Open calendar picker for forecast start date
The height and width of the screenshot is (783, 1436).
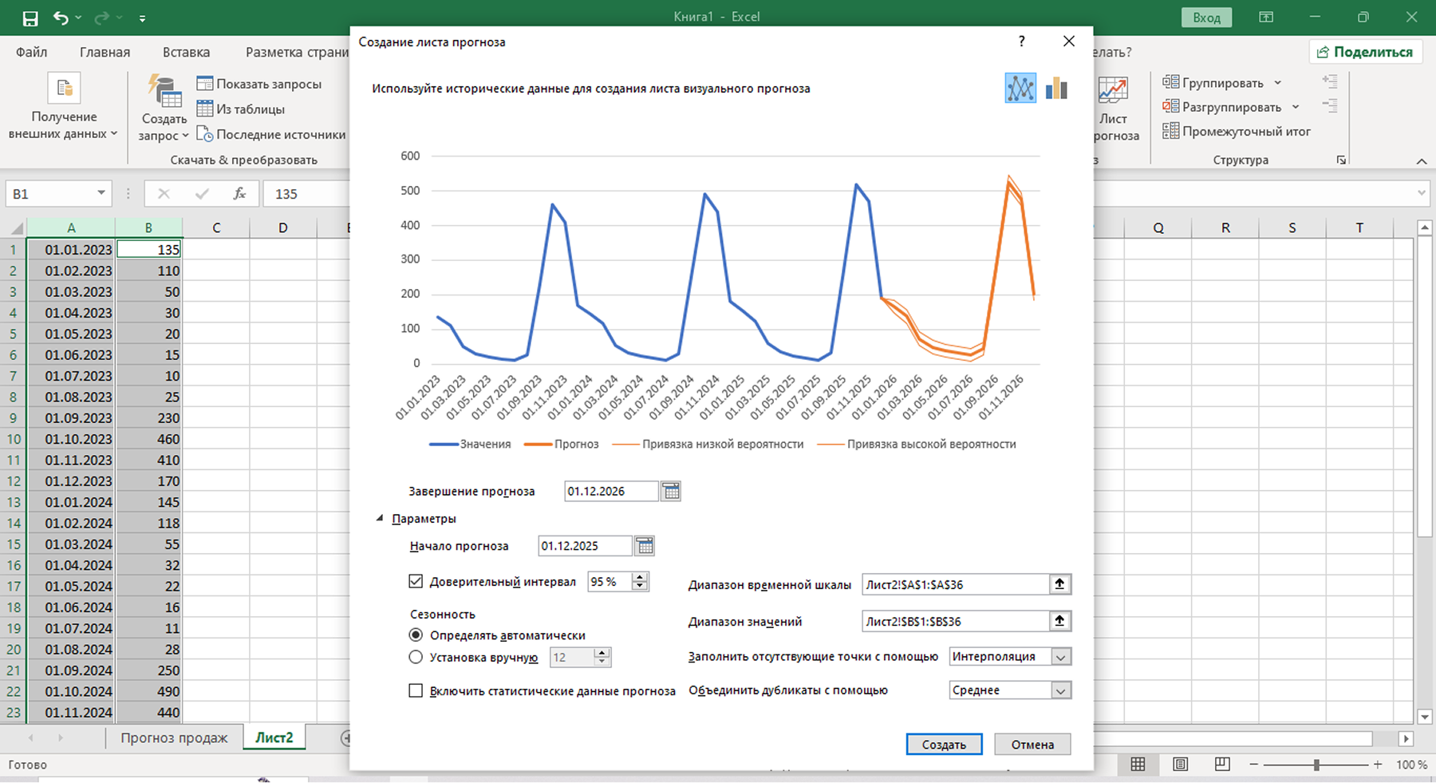pyautogui.click(x=645, y=546)
